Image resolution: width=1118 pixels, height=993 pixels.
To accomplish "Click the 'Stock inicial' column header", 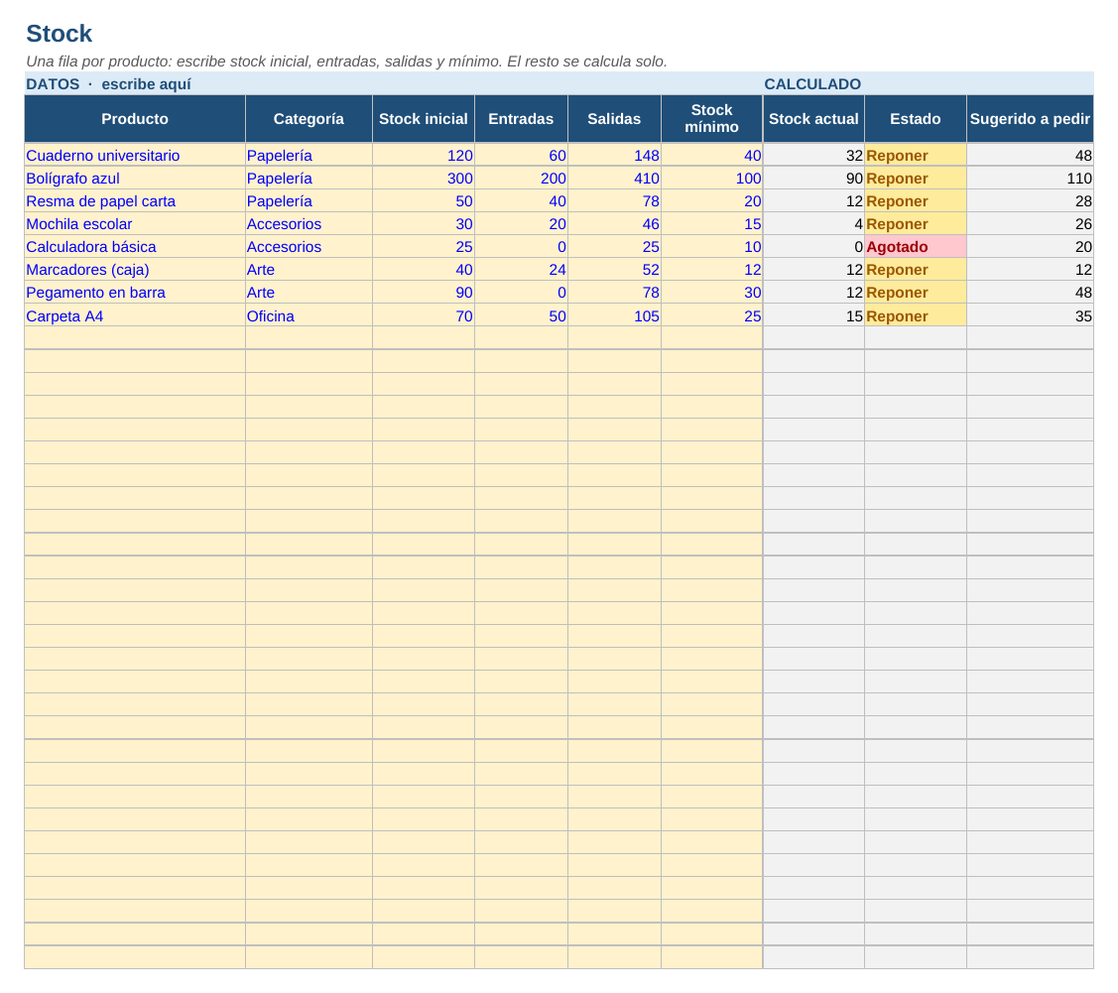I will 424,119.
